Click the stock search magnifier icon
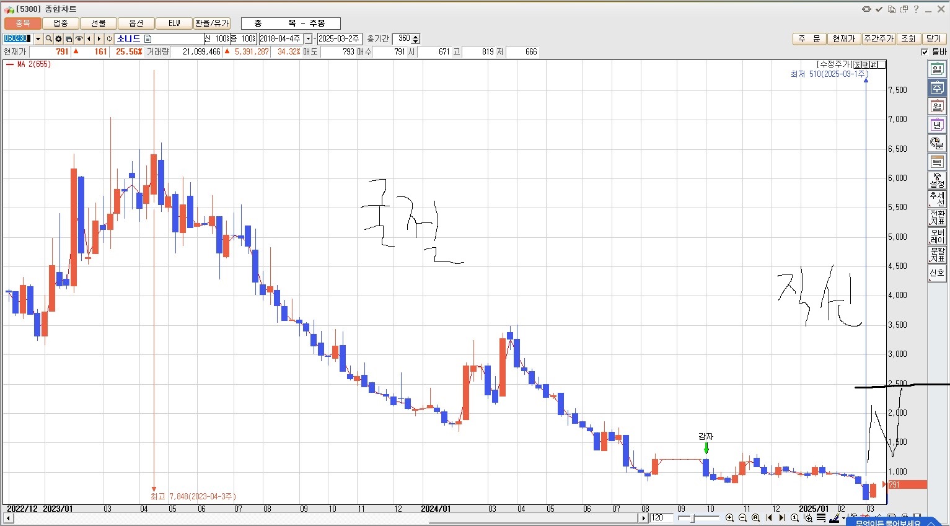The width and height of the screenshot is (950, 526). point(48,39)
